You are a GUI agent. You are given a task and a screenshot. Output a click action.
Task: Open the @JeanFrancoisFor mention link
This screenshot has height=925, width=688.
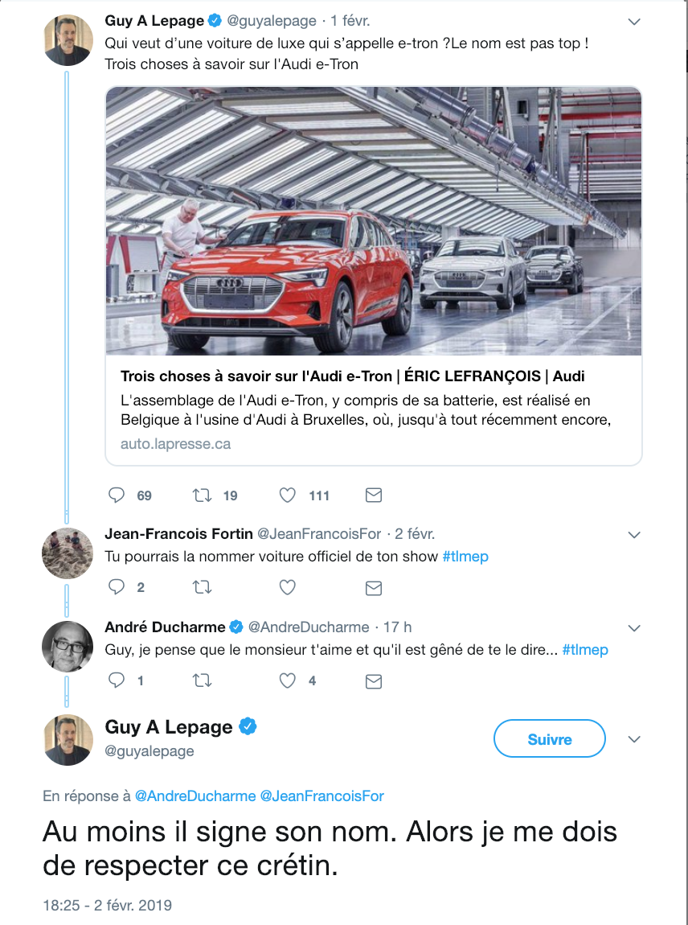pos(321,795)
